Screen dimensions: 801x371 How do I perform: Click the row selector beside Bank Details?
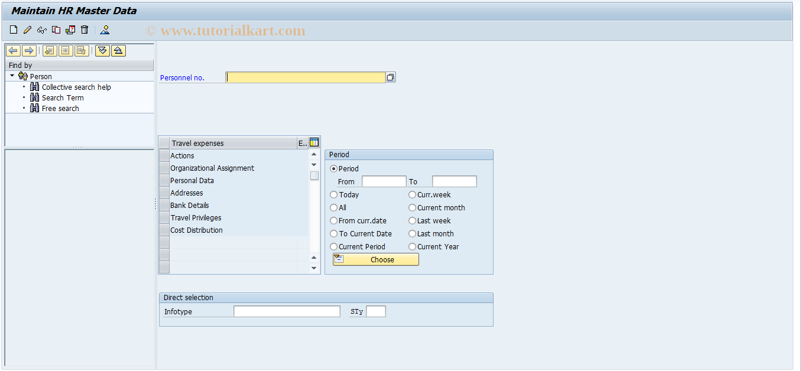[x=164, y=206]
